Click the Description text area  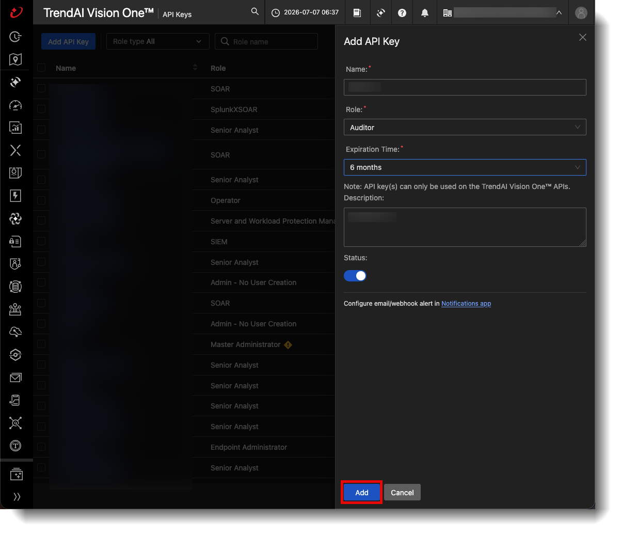(465, 227)
